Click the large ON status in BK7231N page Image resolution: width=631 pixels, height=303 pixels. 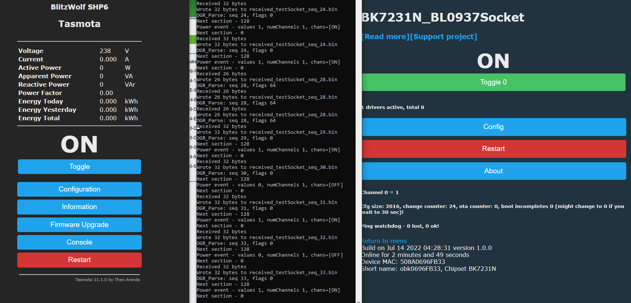[x=493, y=61]
